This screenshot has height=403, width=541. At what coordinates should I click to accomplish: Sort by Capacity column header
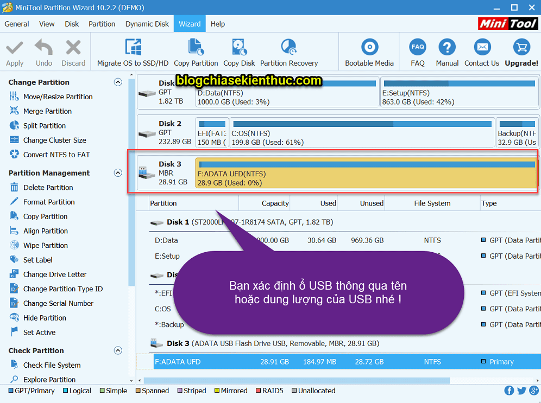pyautogui.click(x=265, y=203)
